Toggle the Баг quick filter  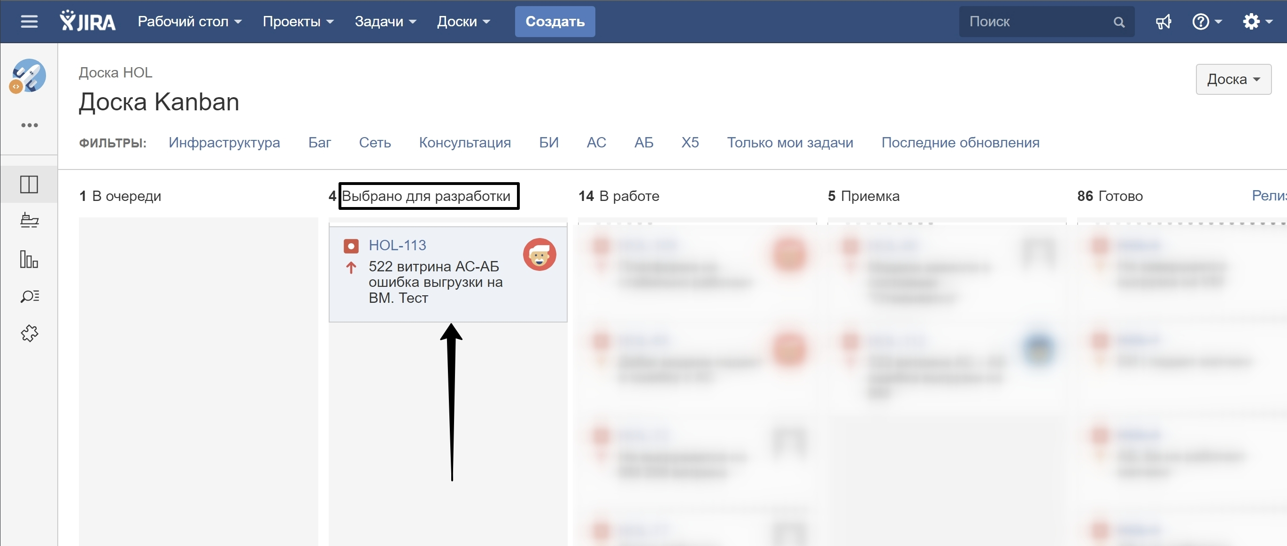319,143
